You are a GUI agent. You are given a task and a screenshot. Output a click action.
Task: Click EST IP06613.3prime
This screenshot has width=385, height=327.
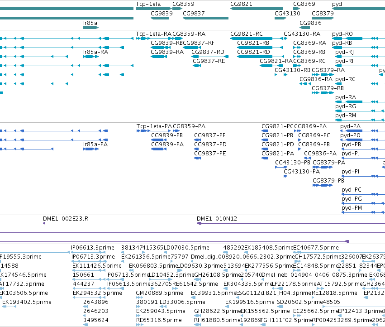click(93, 248)
